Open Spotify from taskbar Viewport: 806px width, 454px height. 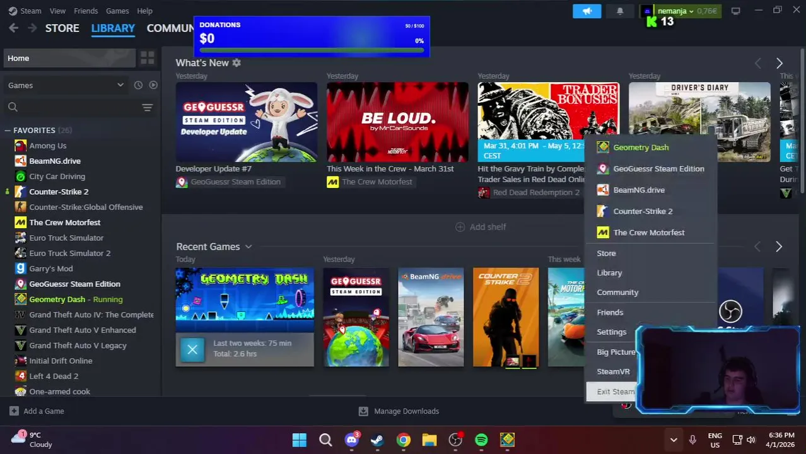[x=481, y=439]
